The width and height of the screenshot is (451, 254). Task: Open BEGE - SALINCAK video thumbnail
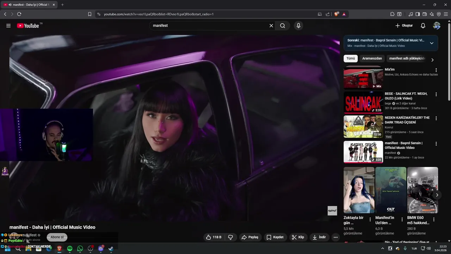tap(363, 103)
